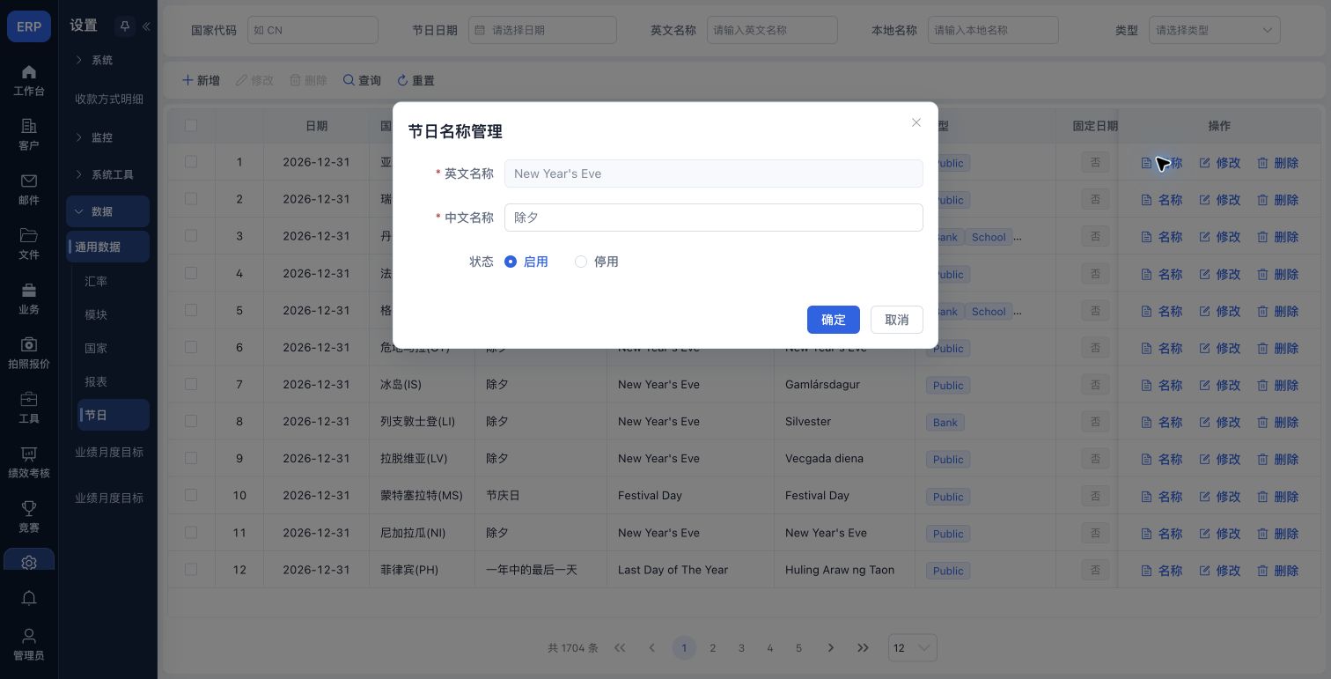Image resolution: width=1331 pixels, height=679 pixels.
Task: Collapse the settings panel with double chevron
Action: point(146,26)
